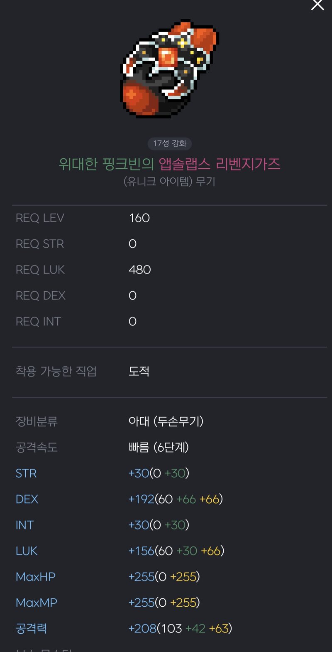Select the item name 앱솔랩스 리벤지가즈
Viewport: 332px width, 652px height.
[x=220, y=164]
